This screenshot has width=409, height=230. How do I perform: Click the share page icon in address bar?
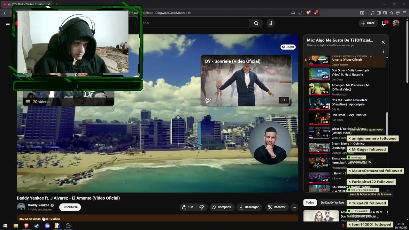pyautogui.click(x=300, y=13)
